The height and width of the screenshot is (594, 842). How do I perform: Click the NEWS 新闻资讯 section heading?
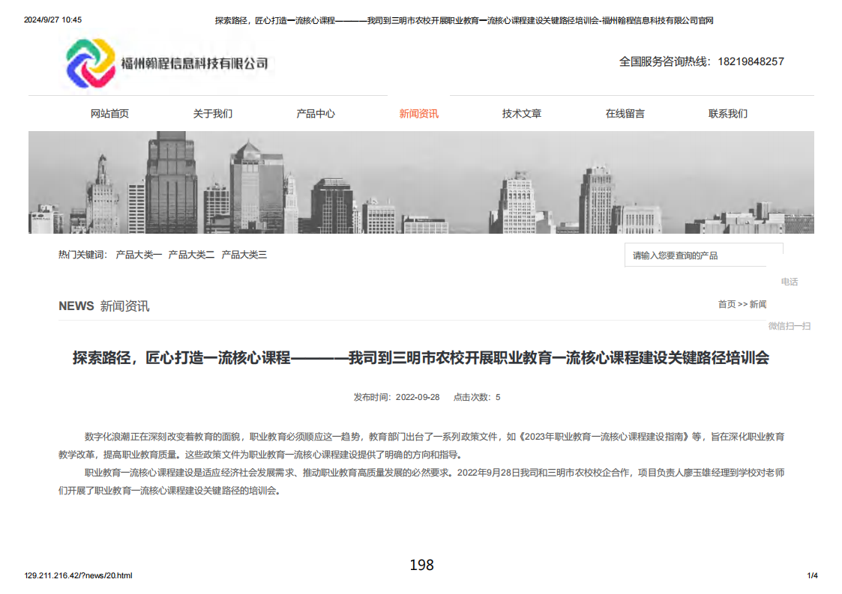[x=103, y=306]
